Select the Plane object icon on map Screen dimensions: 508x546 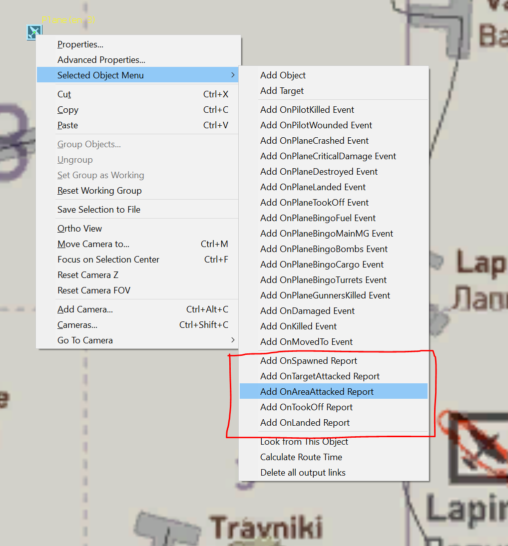coord(34,32)
